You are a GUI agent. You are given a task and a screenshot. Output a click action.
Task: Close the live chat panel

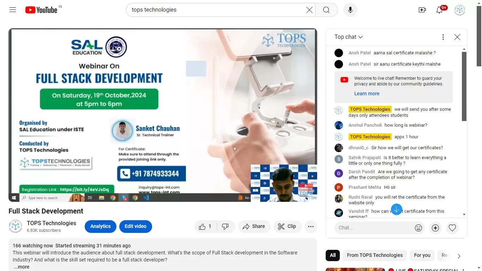[457, 37]
